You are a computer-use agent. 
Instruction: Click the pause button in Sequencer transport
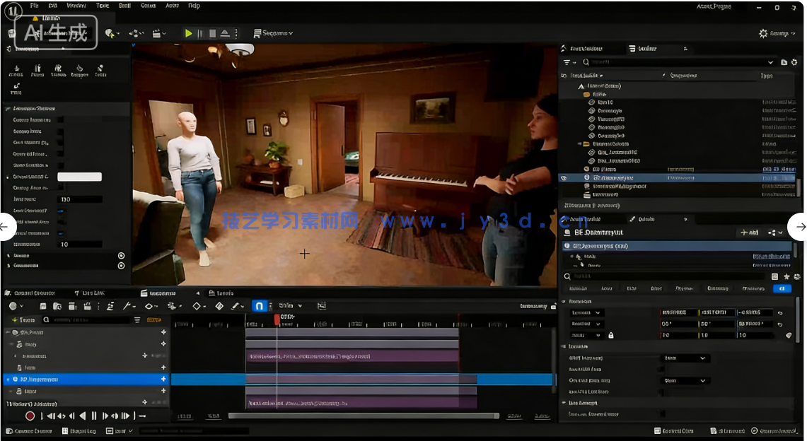(x=94, y=416)
